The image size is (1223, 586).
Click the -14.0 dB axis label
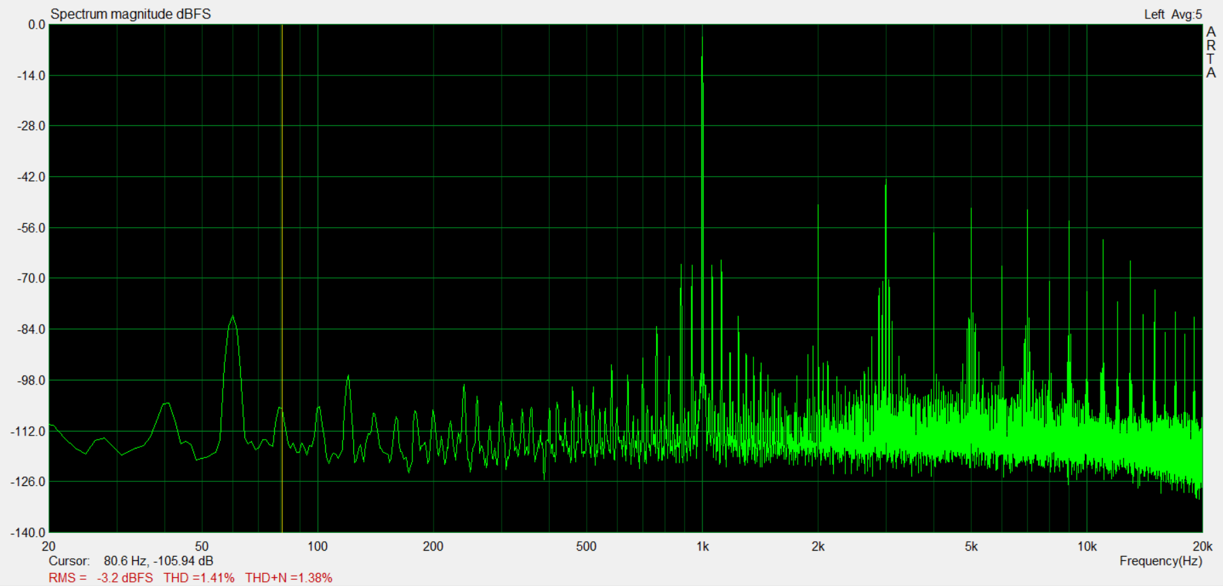click(31, 76)
